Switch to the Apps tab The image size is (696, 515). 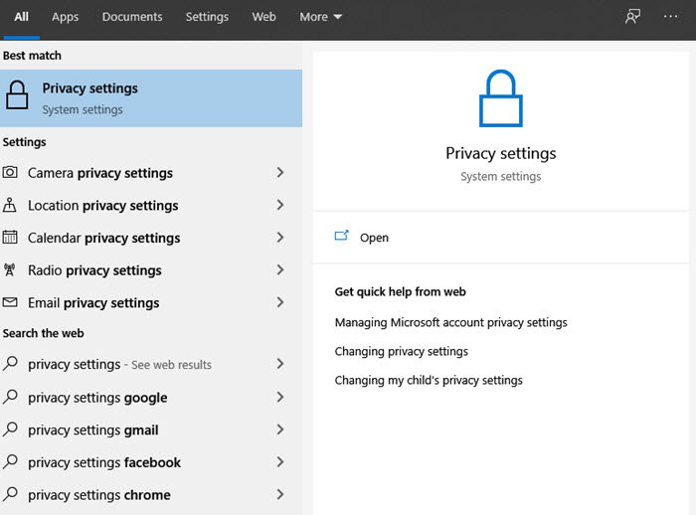[65, 17]
